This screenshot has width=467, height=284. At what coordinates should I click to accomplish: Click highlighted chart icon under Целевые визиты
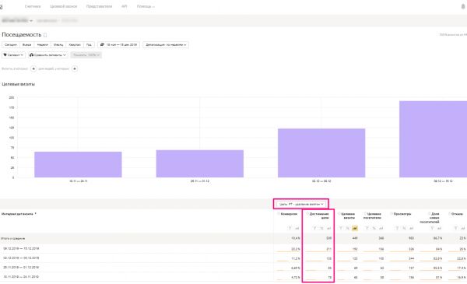(355, 228)
